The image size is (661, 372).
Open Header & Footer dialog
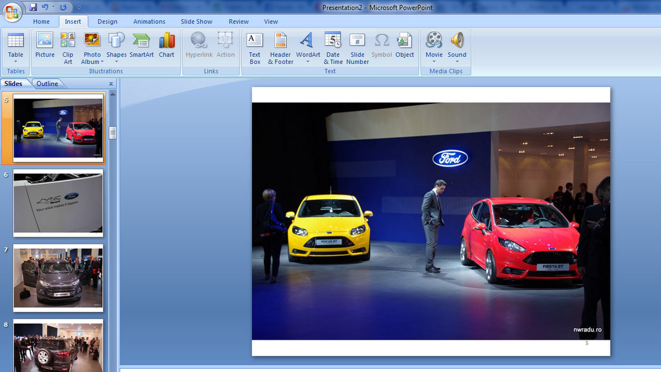(280, 48)
